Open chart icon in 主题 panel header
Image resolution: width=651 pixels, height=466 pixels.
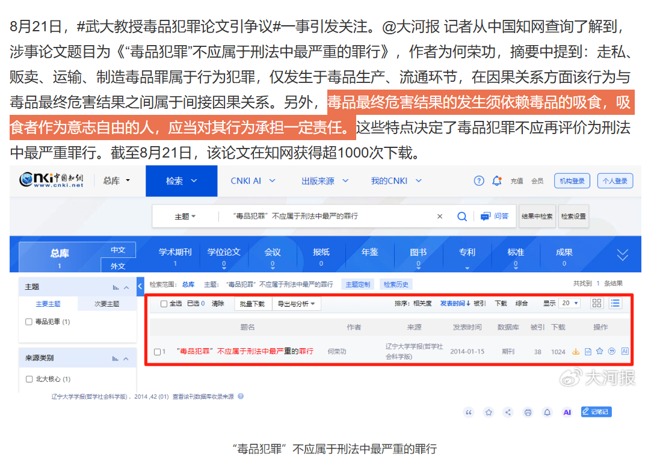click(116, 287)
